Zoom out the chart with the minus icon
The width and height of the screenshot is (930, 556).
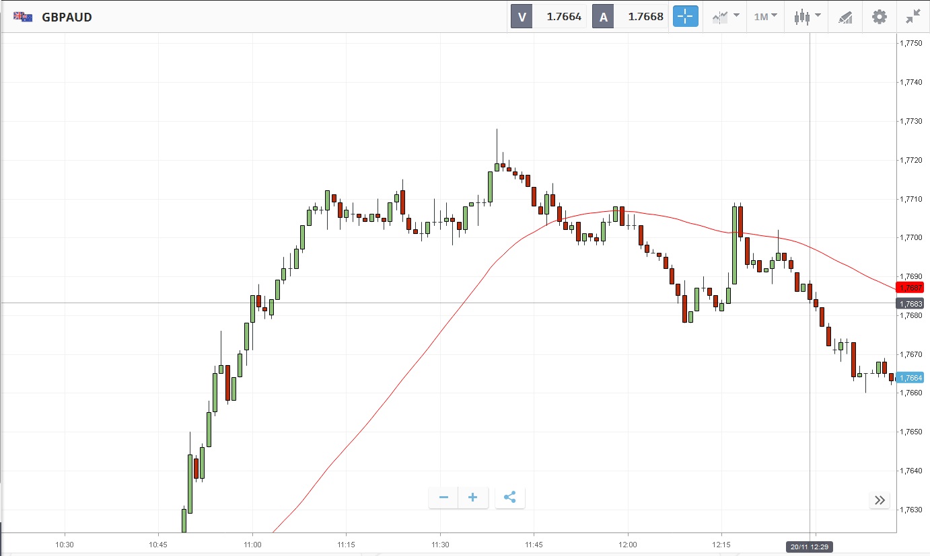pos(443,498)
